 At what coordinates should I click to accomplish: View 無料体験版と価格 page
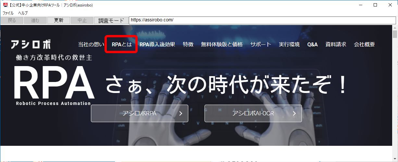(222, 45)
